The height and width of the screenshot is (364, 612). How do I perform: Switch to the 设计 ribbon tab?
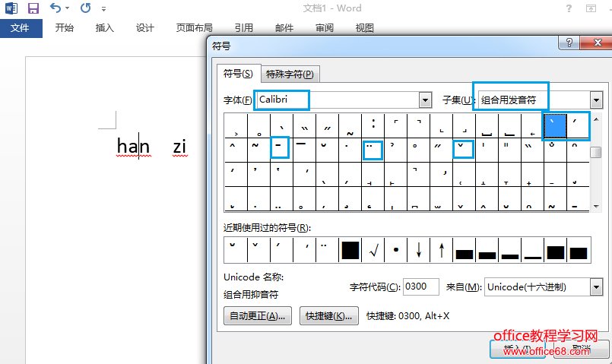[x=144, y=27]
